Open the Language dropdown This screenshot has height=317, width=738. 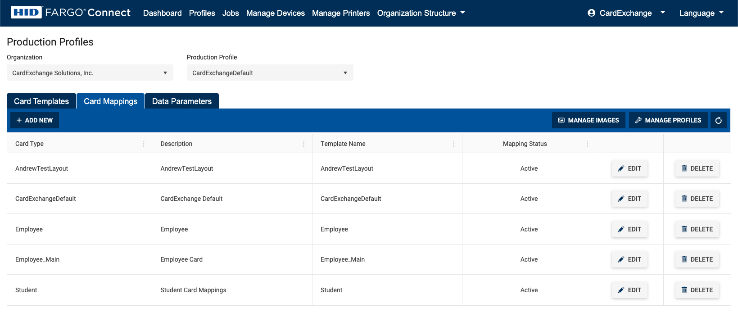(701, 13)
